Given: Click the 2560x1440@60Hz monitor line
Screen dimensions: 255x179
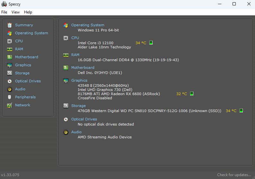Looking at the screenshot, I should click(103, 85).
